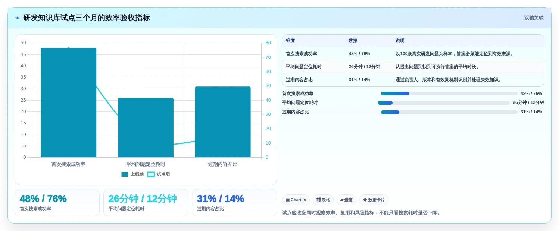The width and height of the screenshot is (559, 231).
Task: Click the title 研发知识库试点三个月的效率验收指标
Action: pos(87,18)
